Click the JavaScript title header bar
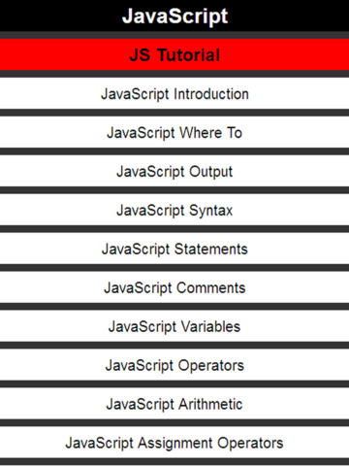The width and height of the screenshot is (349, 466). (174, 16)
